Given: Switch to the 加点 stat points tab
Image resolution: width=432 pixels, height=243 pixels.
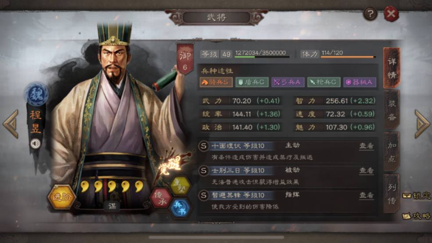Looking at the screenshot, I should pos(392,152).
